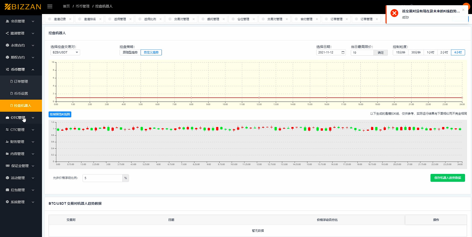The image size is (472, 237).
Task: Open the calendar icon in date field
Action: [343, 53]
